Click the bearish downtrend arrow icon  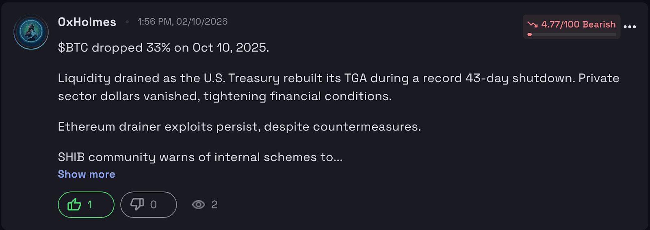point(532,24)
